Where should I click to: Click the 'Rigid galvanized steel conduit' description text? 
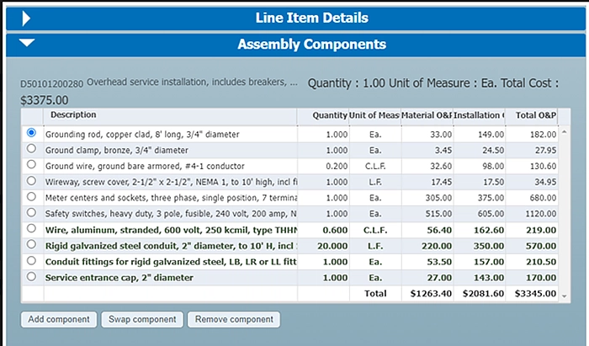[172, 246]
